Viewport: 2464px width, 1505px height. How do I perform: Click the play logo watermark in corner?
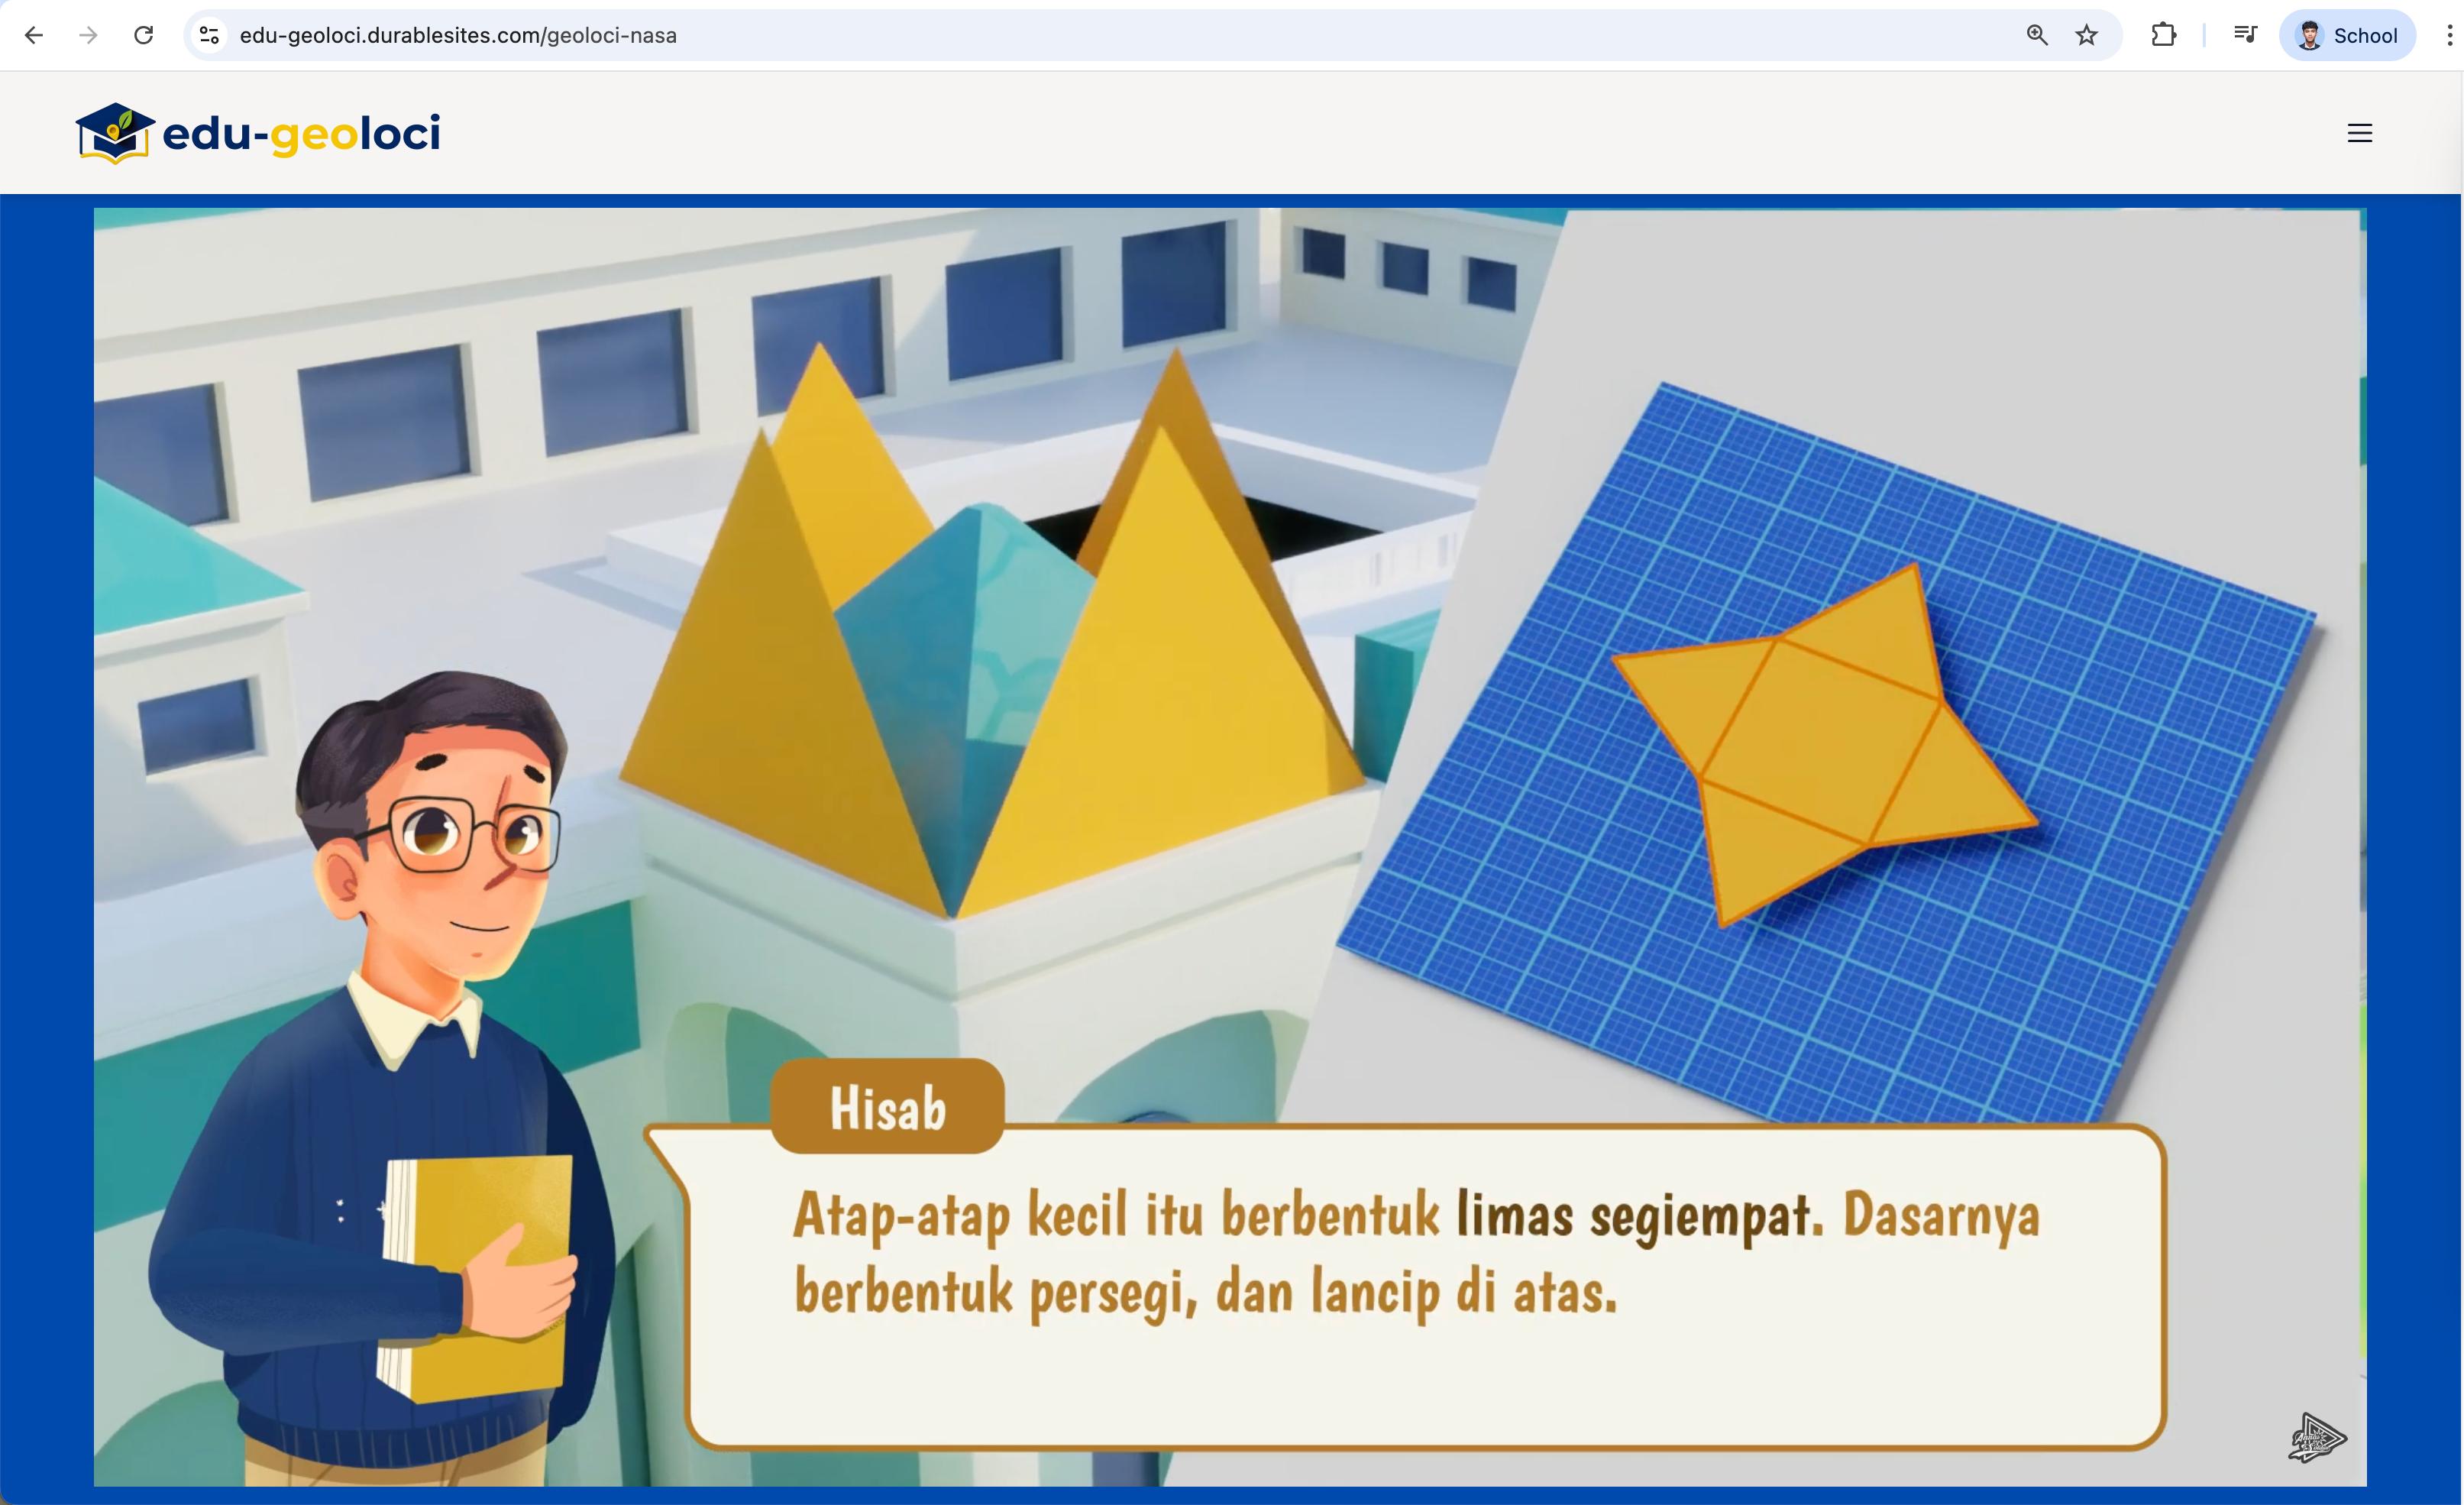(2316, 1438)
